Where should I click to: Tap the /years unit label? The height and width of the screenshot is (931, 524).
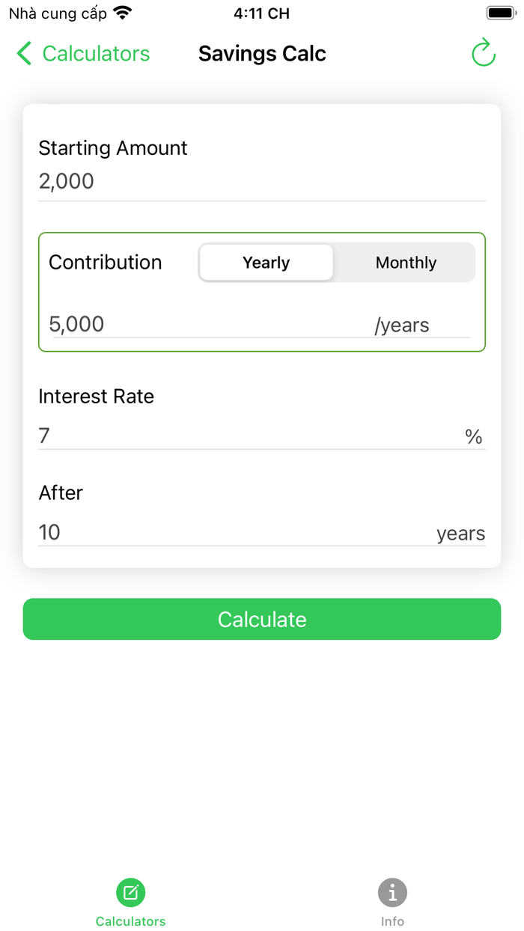coord(402,325)
